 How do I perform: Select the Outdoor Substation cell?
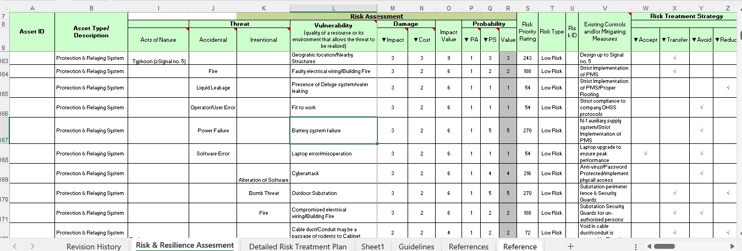coord(334,193)
